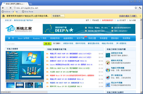Open the 笔记本专用版 topic title
The width and height of the screenshot is (143, 94).
pos(117,83)
